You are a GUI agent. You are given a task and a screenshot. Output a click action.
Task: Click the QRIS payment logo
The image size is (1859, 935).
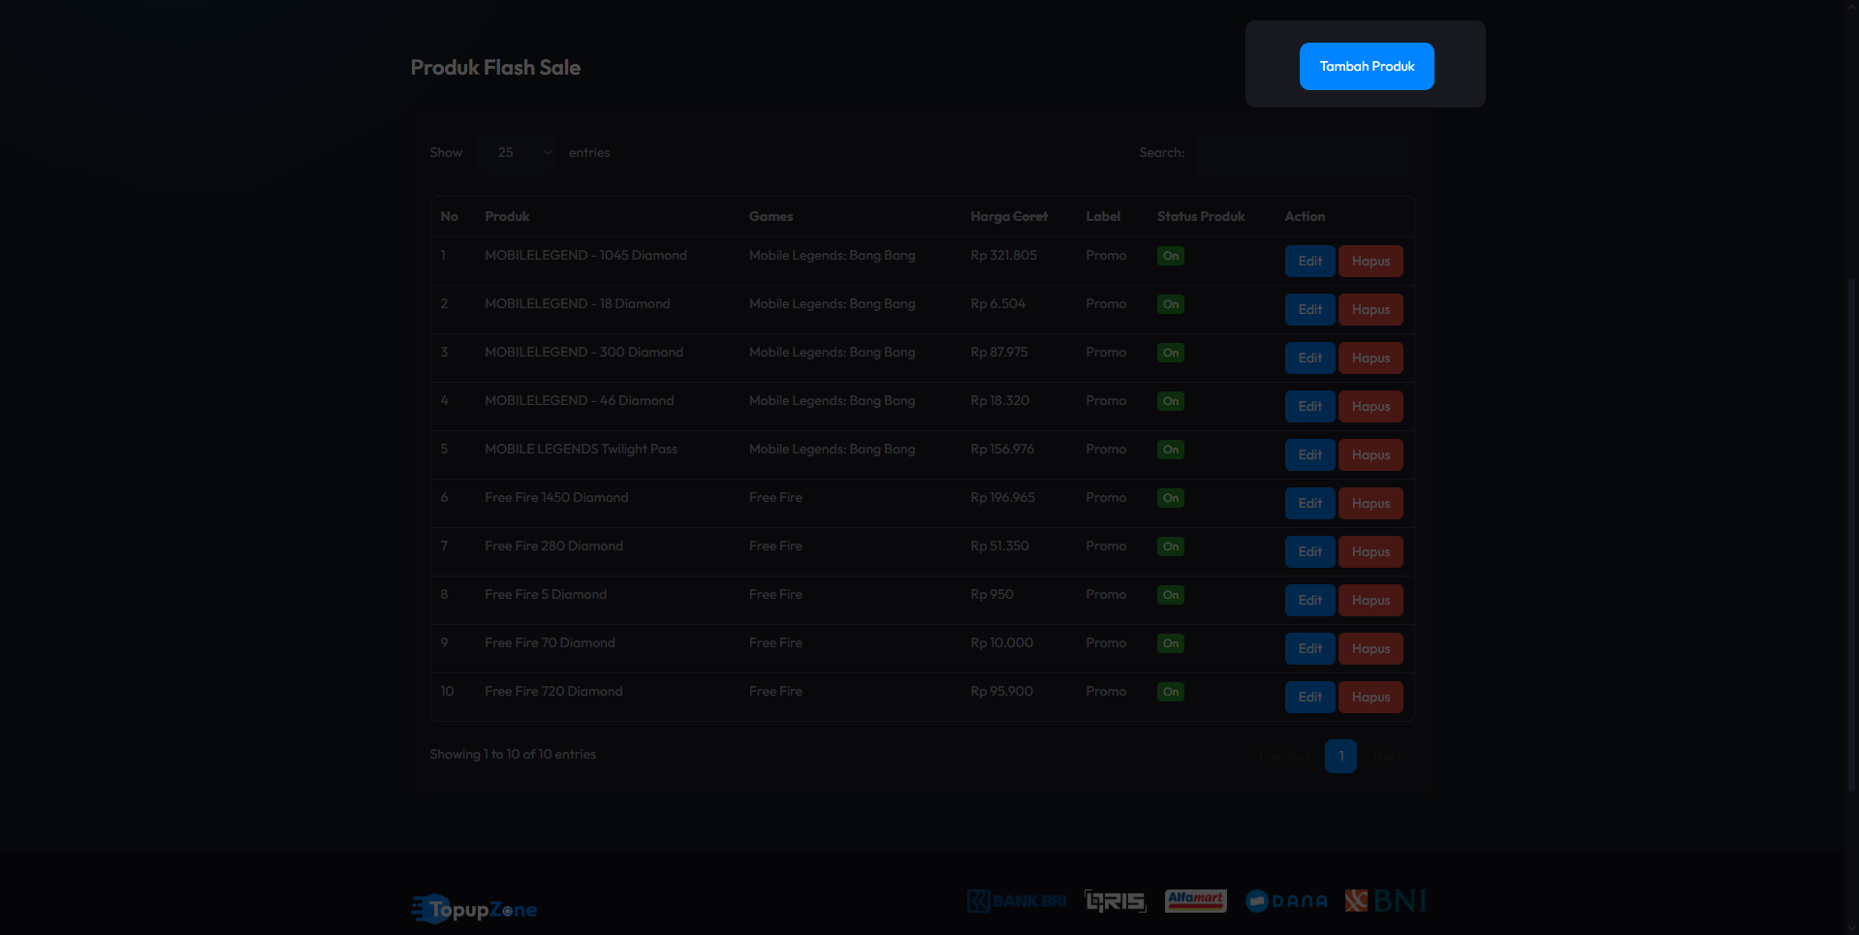click(x=1116, y=901)
